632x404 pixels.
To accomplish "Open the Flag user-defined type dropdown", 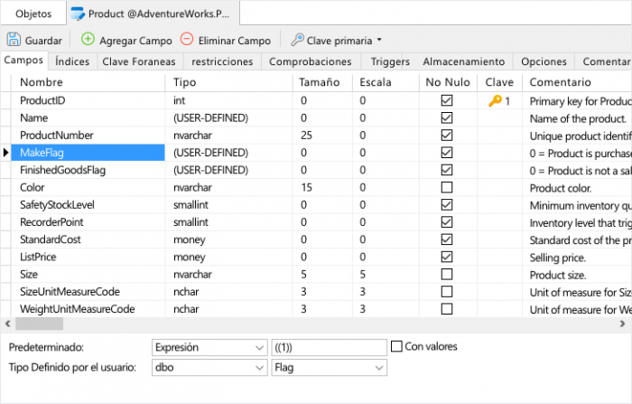I will click(330, 368).
